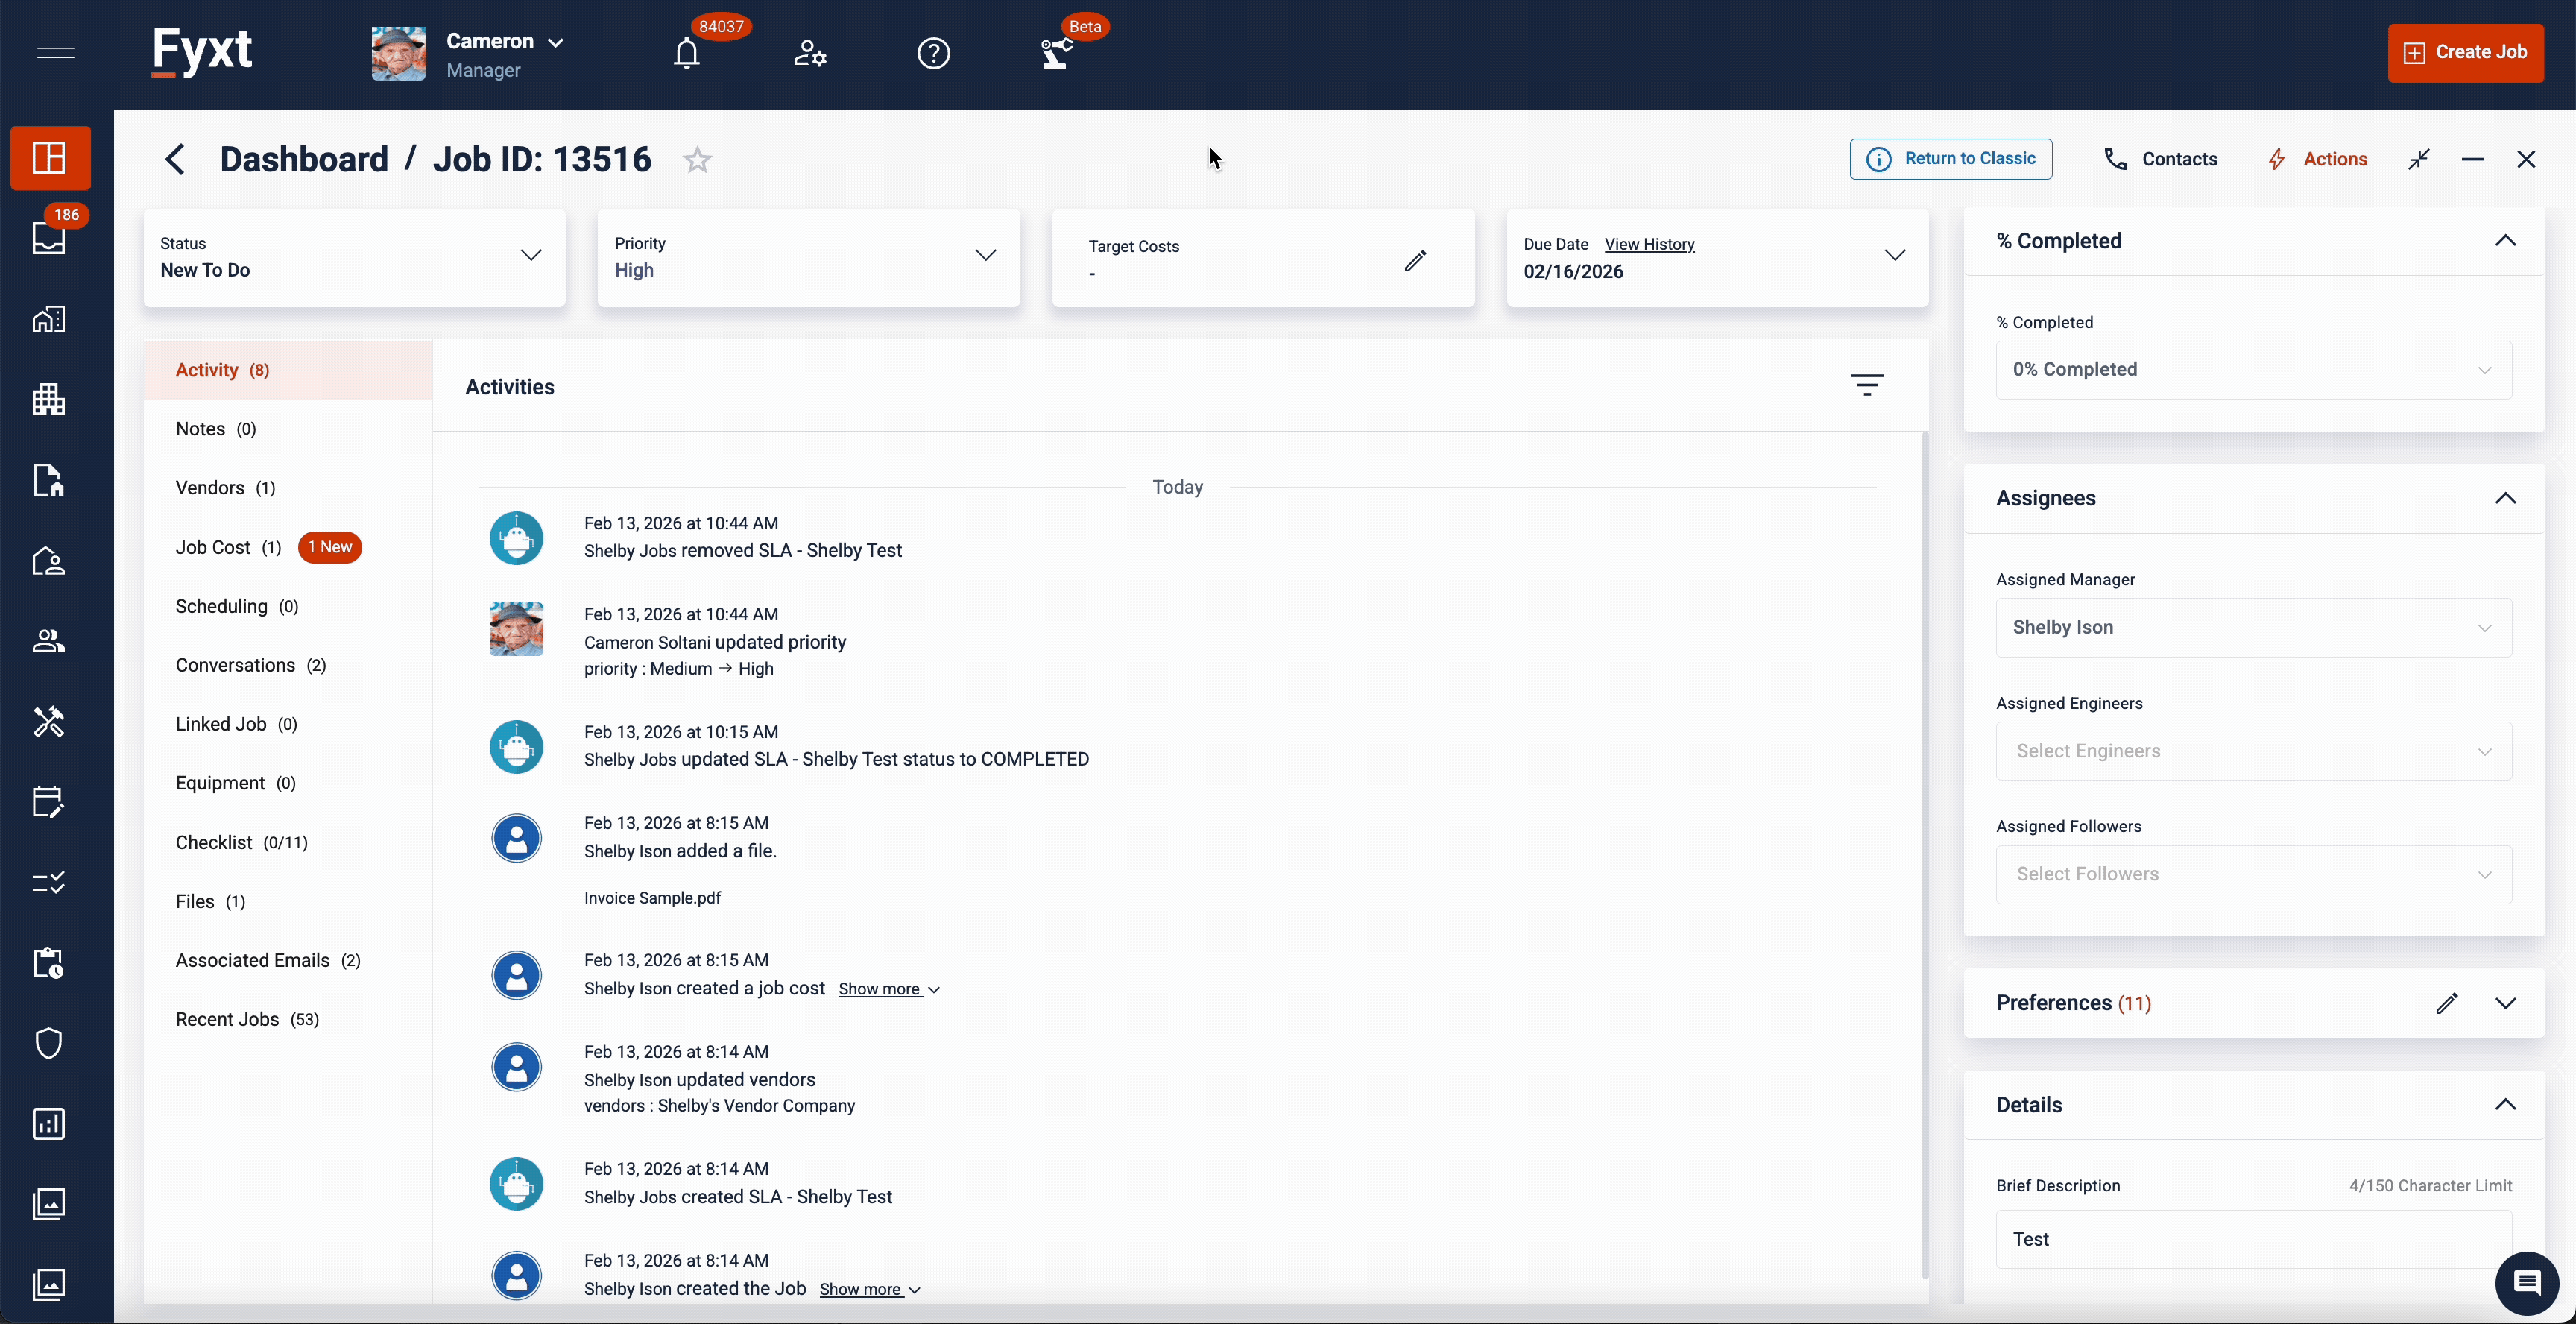The width and height of the screenshot is (2576, 1324).
Task: Edit Preferences using the pencil icon
Action: (2446, 1003)
